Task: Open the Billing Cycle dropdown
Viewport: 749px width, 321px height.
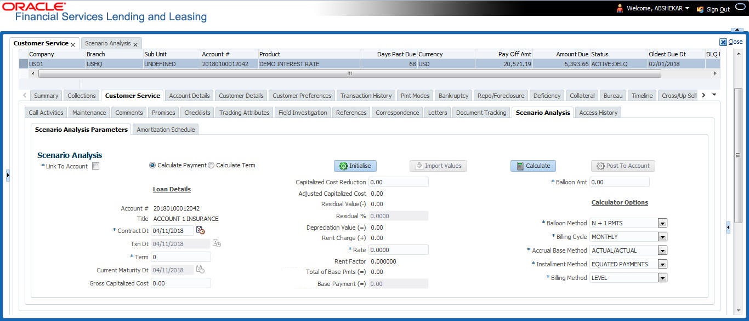Action: (662, 237)
